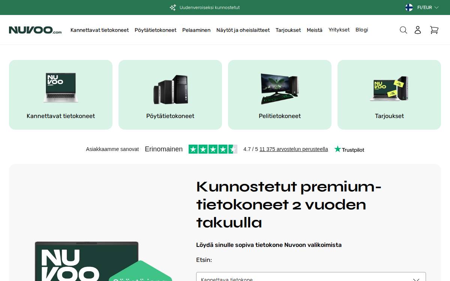
Task: Click the NUVOO.com logo
Action: [35, 30]
